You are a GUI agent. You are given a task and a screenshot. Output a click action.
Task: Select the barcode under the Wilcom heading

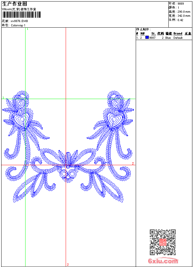coord(21,15)
